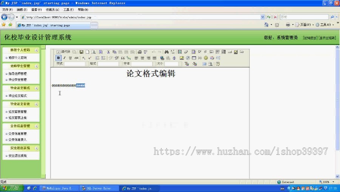Click the browser Back button
Screen dimensions: 340x192
point(4,17)
